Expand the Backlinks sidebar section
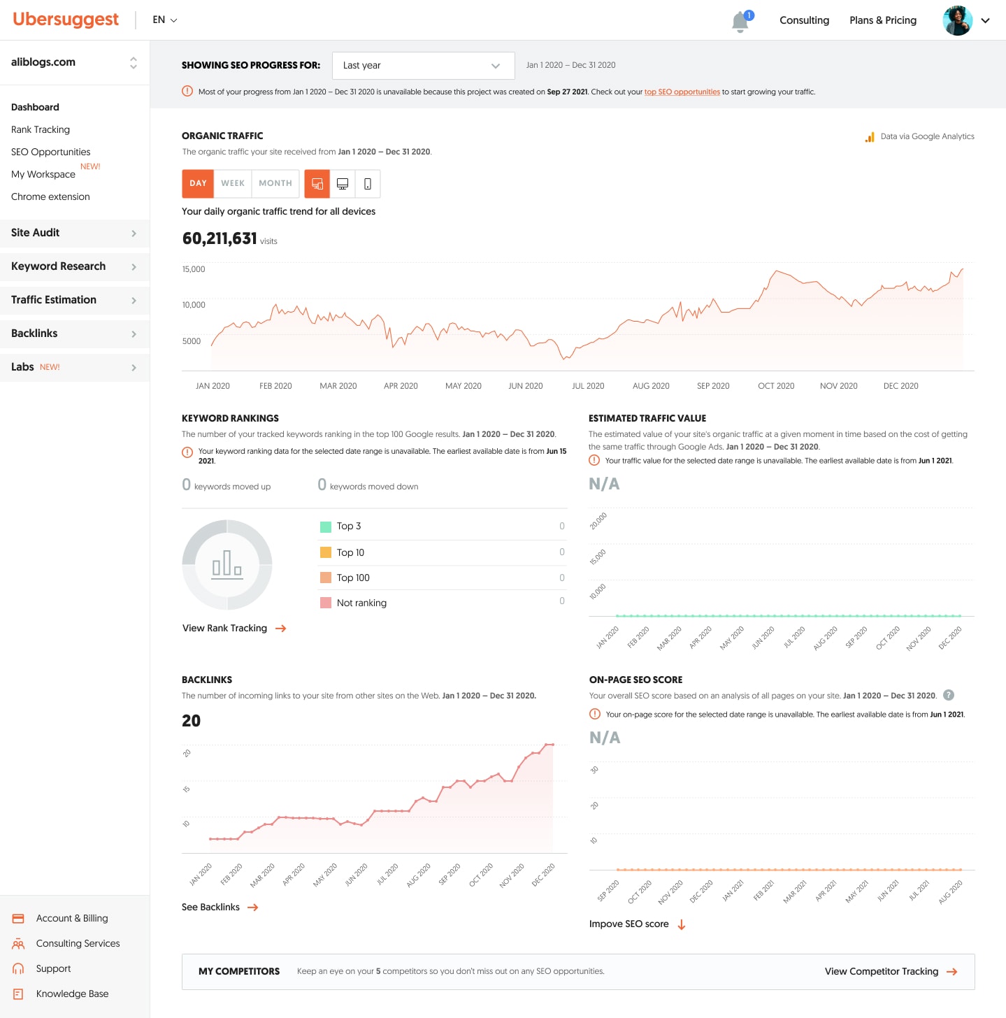1006x1018 pixels. click(75, 334)
